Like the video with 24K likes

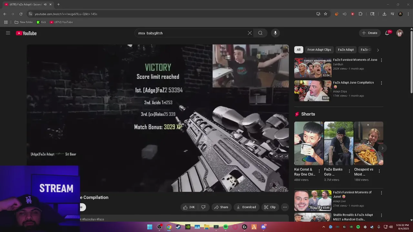point(189,207)
